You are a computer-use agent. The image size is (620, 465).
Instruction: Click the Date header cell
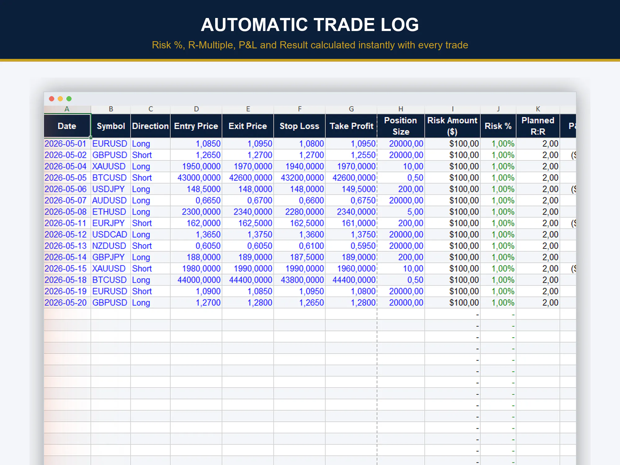[x=67, y=126]
